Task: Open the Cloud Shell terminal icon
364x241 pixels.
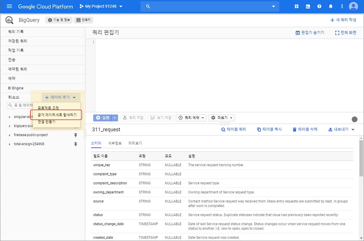Action: [308, 6]
